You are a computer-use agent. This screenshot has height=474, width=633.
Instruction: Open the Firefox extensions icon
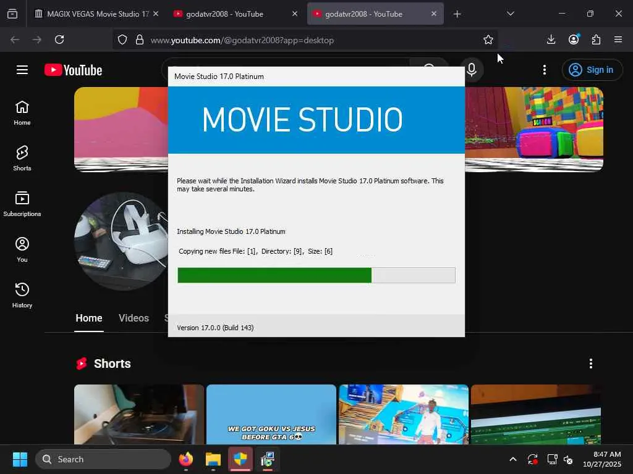596,39
